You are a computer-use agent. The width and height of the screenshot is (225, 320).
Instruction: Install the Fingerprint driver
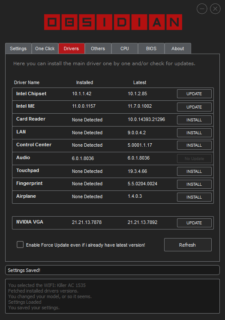click(194, 184)
